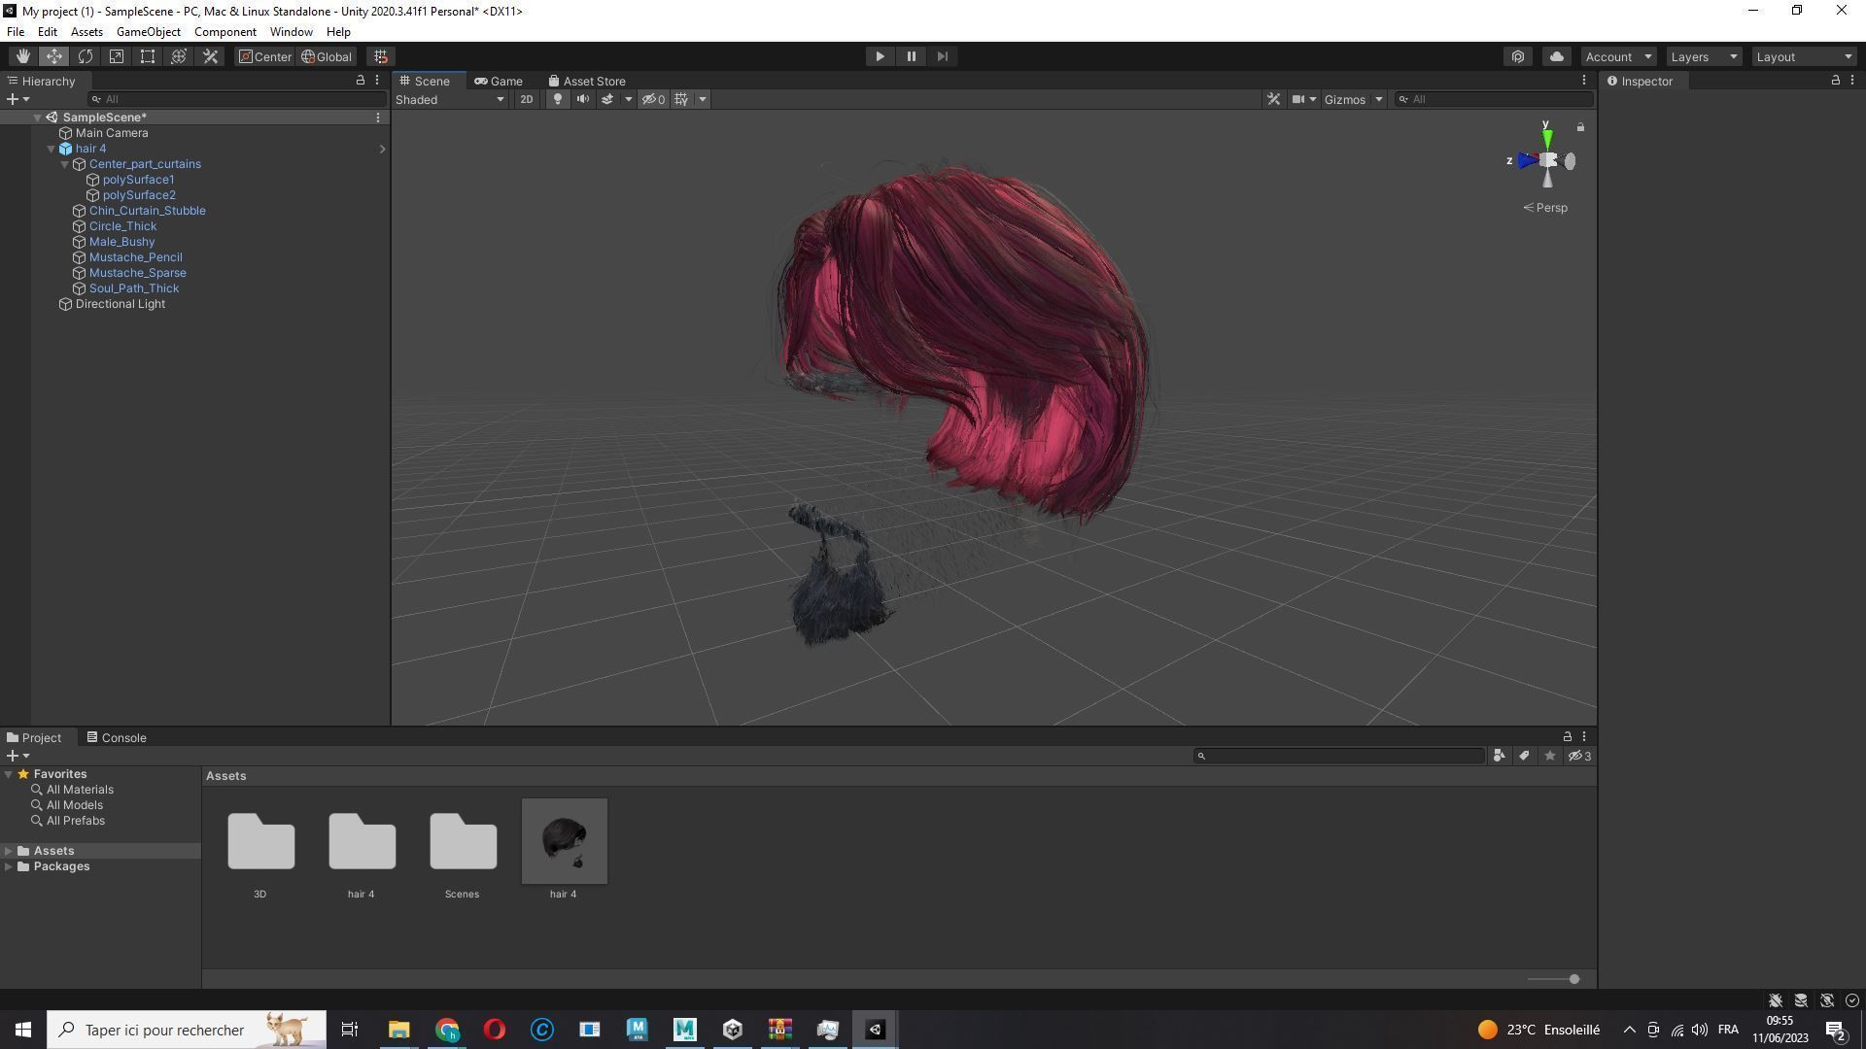The image size is (1866, 1049).
Task: Toggle the scene lighting bulb icon
Action: pyautogui.click(x=557, y=99)
